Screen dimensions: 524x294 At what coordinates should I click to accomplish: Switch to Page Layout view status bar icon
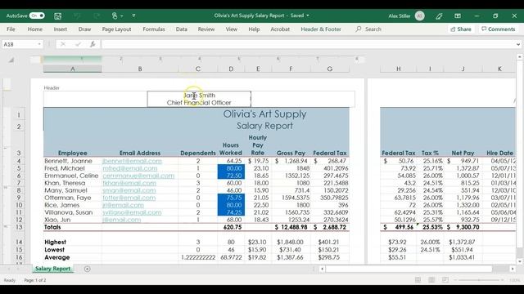tap(431, 280)
